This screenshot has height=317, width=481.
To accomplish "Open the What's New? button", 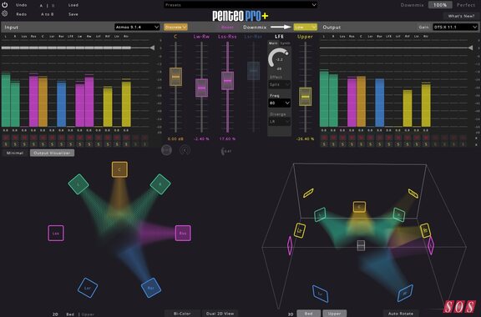I will 461,16.
